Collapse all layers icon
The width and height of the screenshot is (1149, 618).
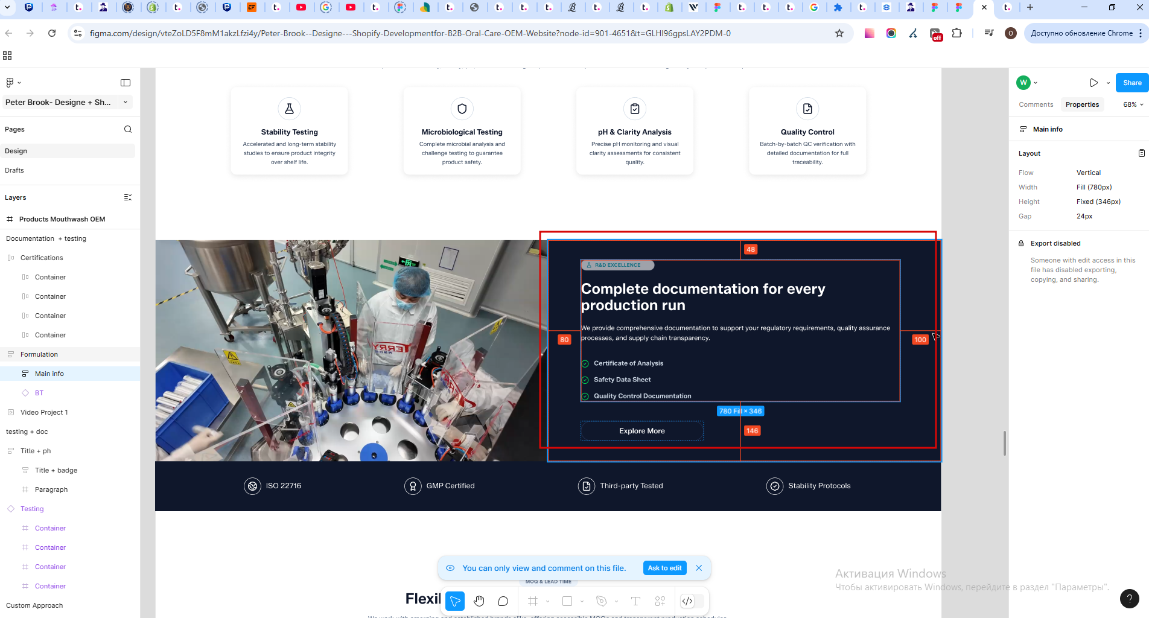(128, 197)
